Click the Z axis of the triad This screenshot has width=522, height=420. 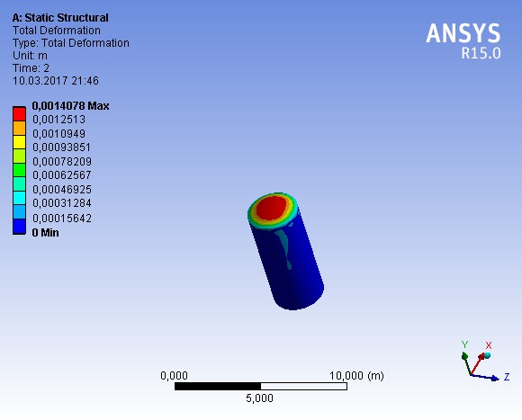[x=486, y=377]
